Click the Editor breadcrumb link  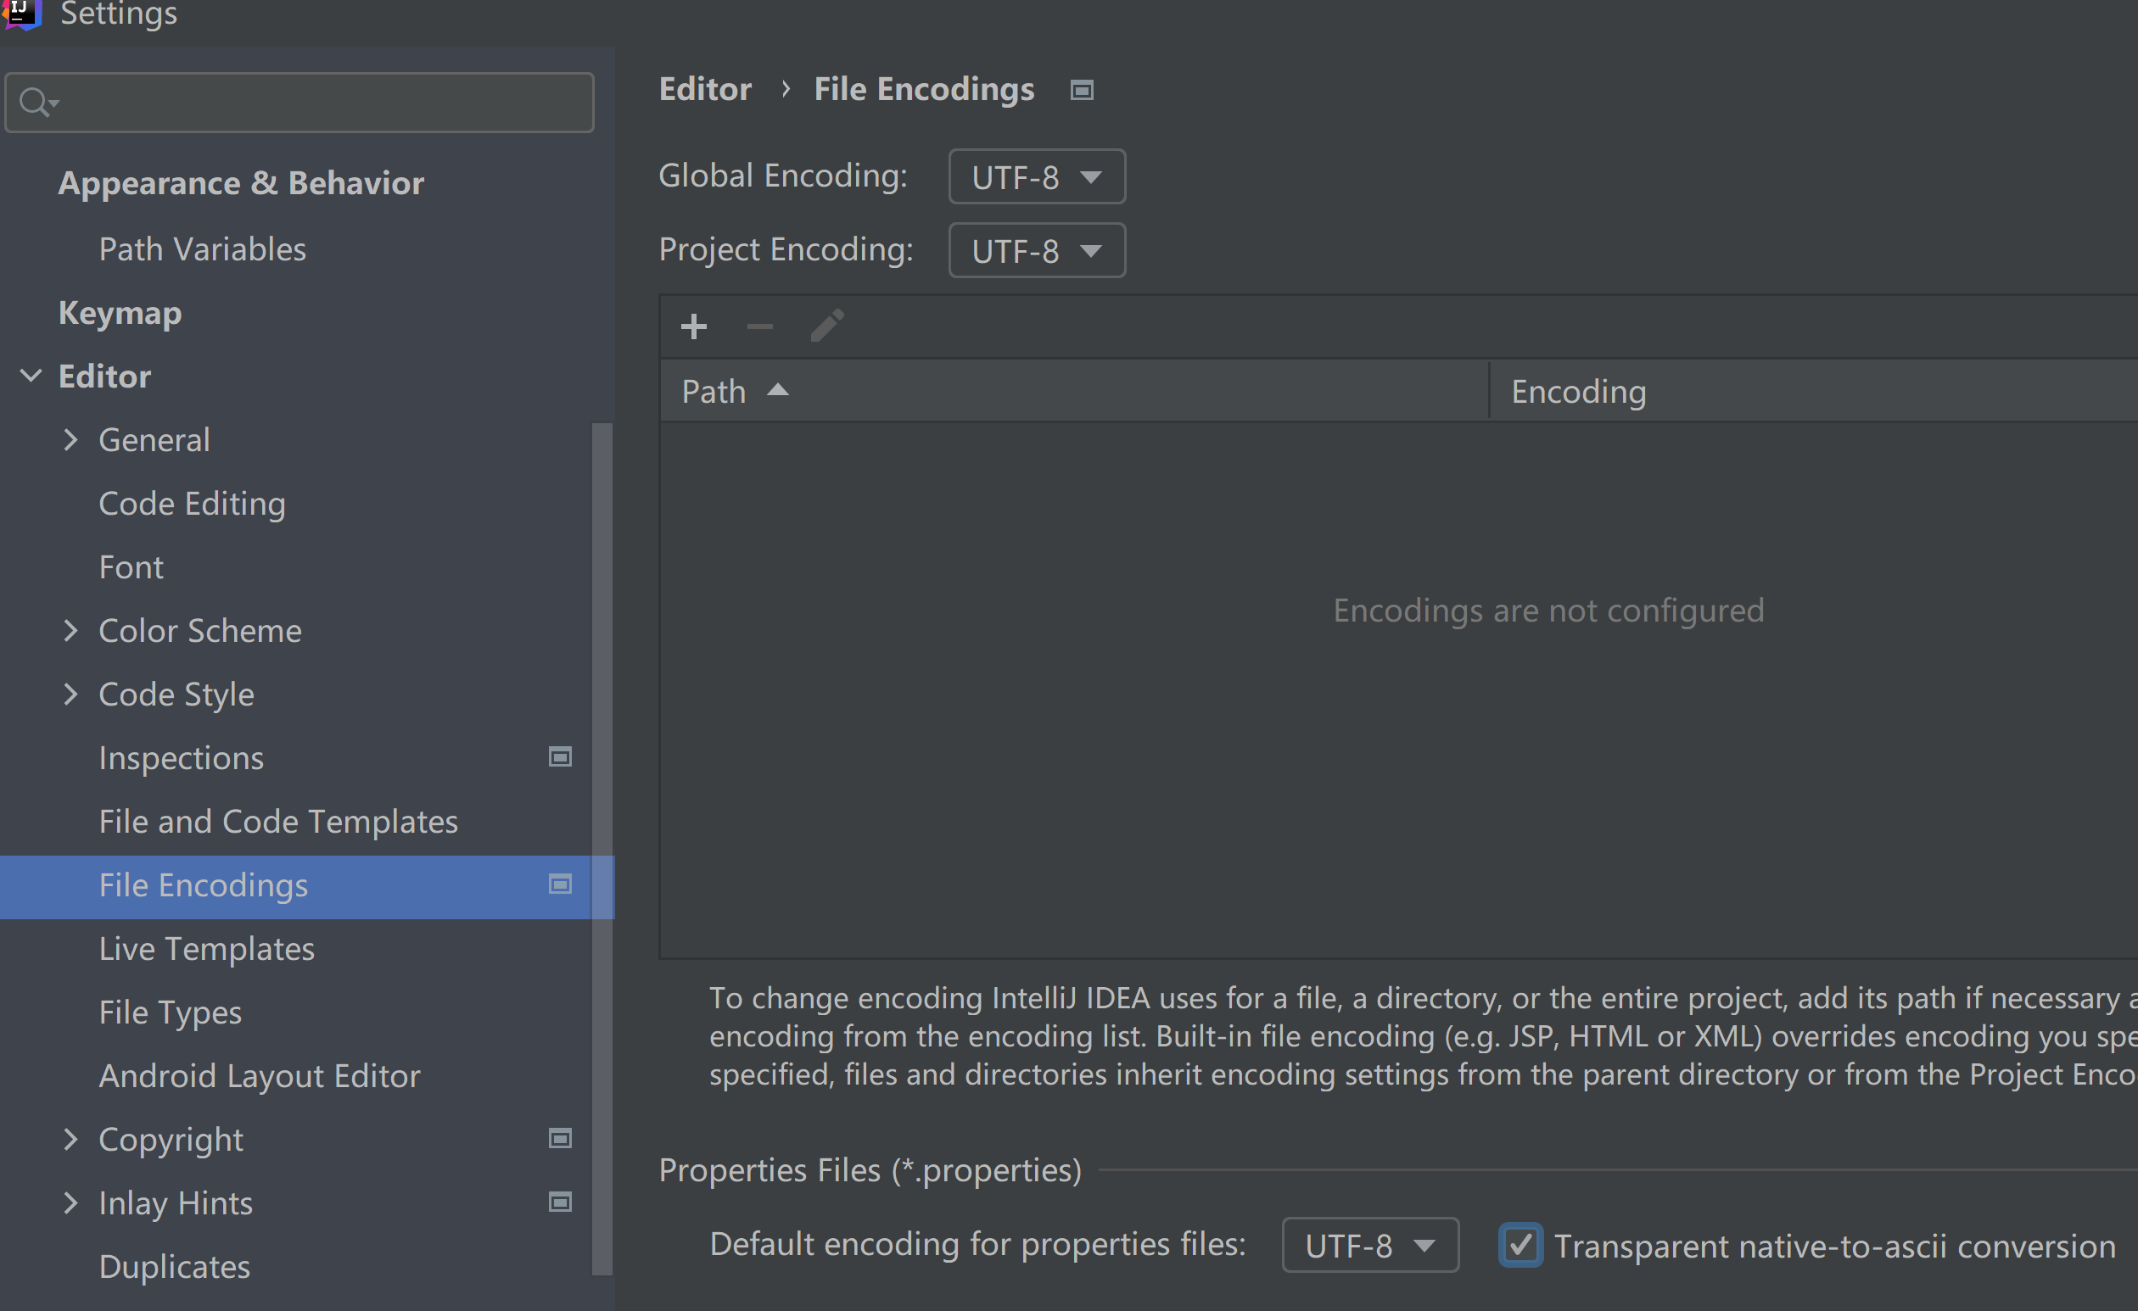click(x=704, y=89)
